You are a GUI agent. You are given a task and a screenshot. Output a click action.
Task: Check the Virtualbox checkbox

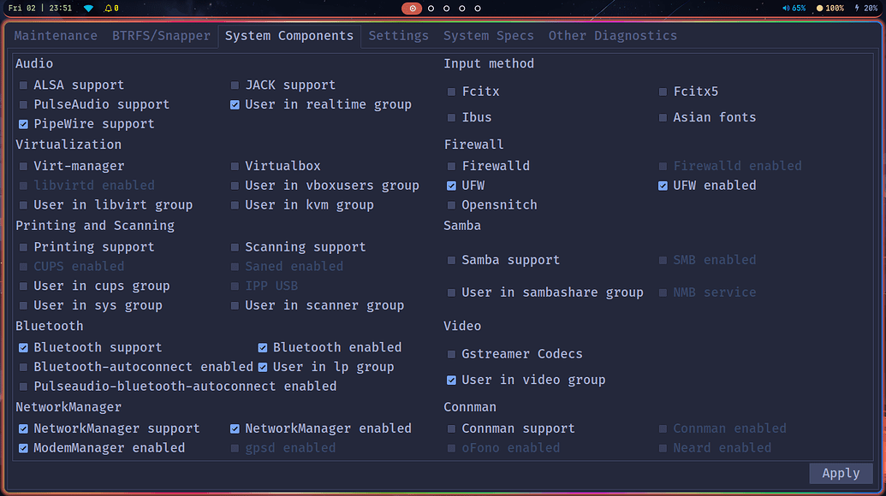[235, 166]
